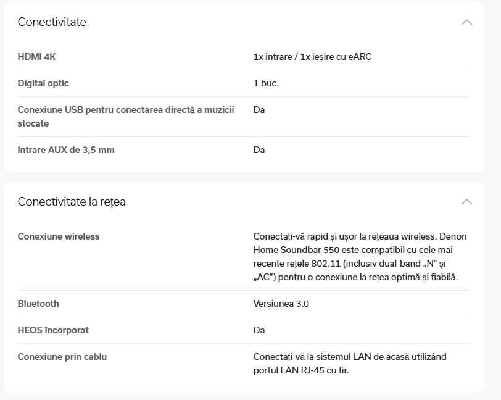
Task: Click the Conectivitate la rețea heading
Action: click(x=72, y=202)
